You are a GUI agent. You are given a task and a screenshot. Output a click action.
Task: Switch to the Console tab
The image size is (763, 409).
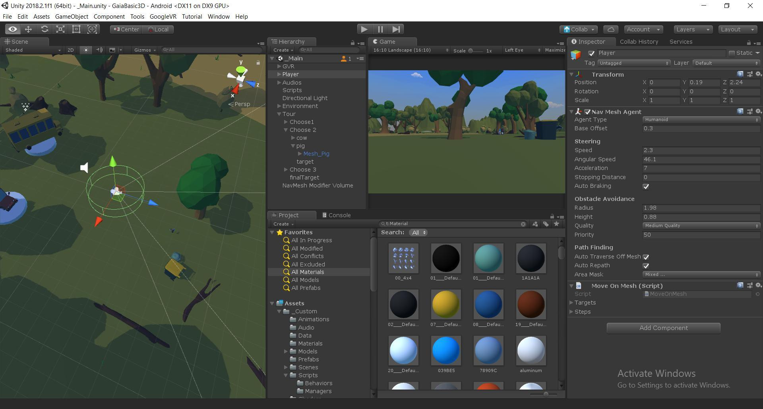(336, 215)
